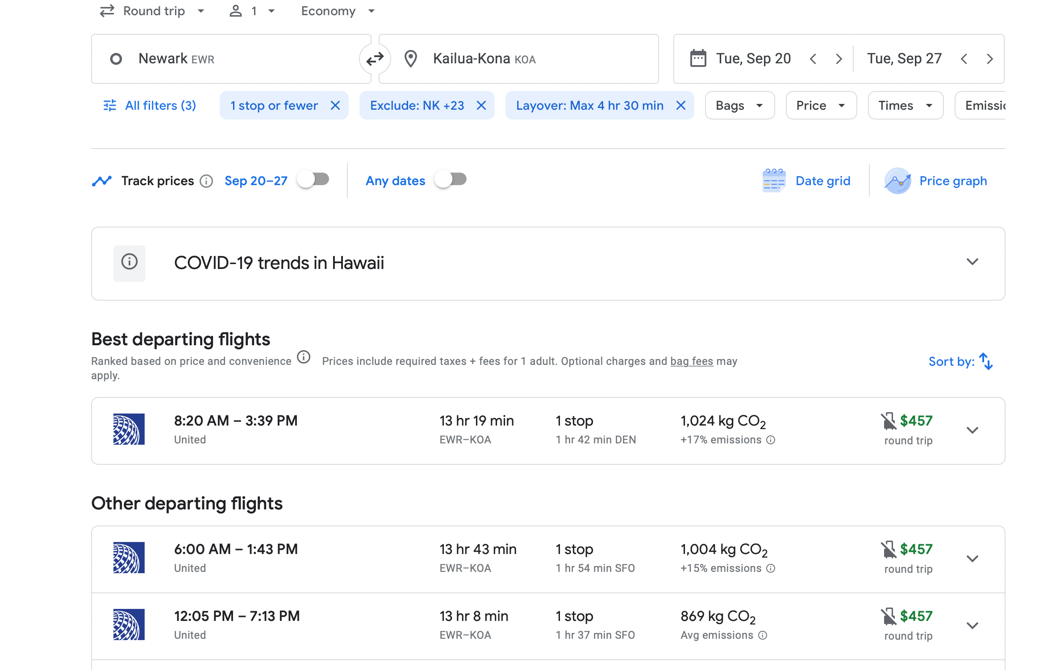Advance departure date with next arrow
This screenshot has width=1060, height=670.
839,58
